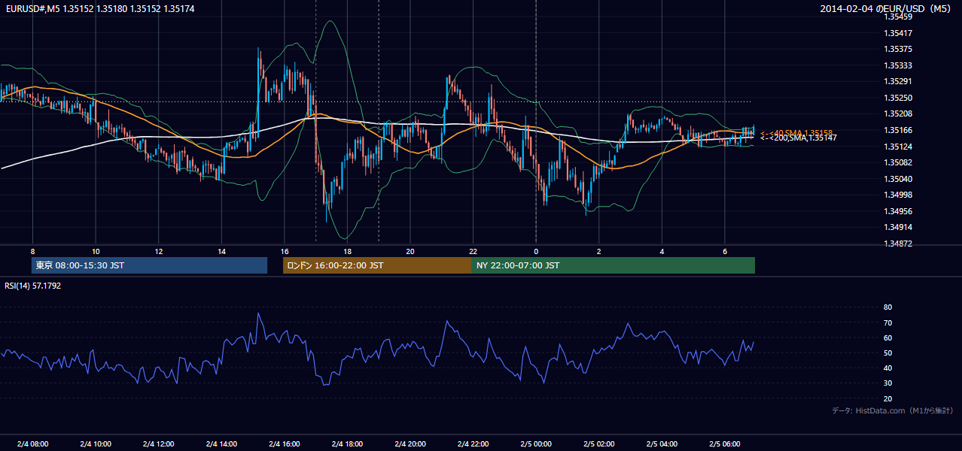Click RSI scale level 70

887,322
